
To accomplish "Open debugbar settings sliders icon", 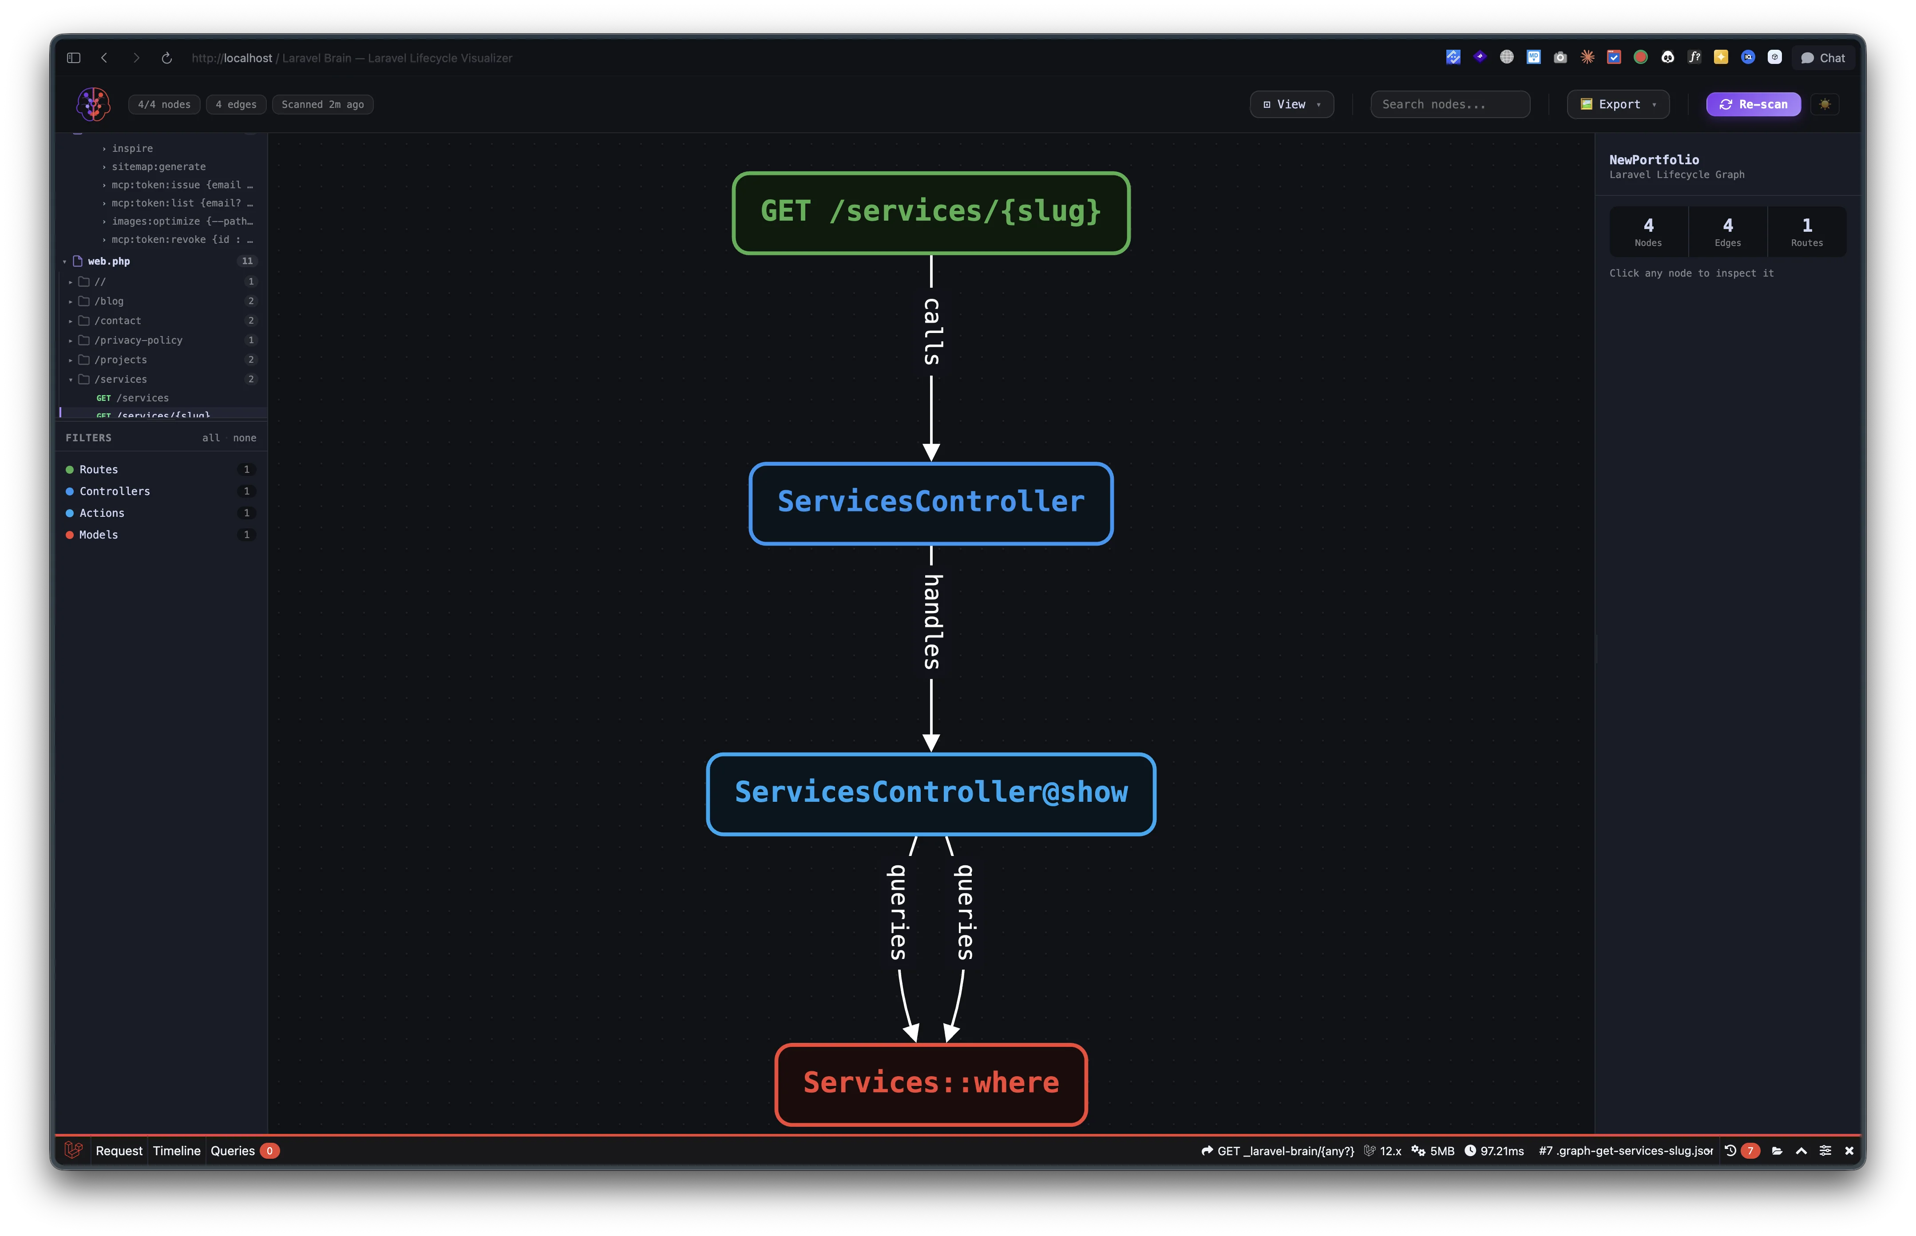I will [x=1825, y=1150].
